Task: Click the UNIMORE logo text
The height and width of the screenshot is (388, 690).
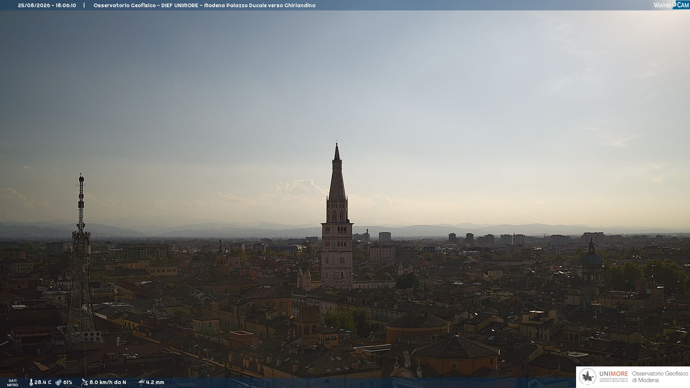Action: pos(613,374)
